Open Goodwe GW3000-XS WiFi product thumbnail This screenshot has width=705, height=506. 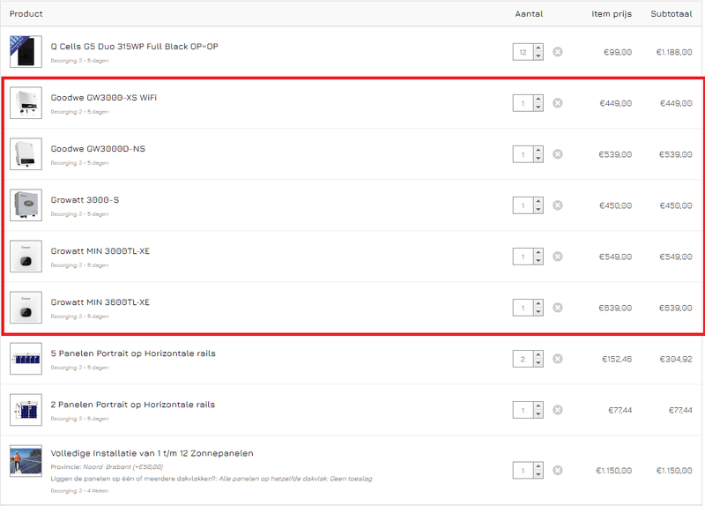click(26, 103)
